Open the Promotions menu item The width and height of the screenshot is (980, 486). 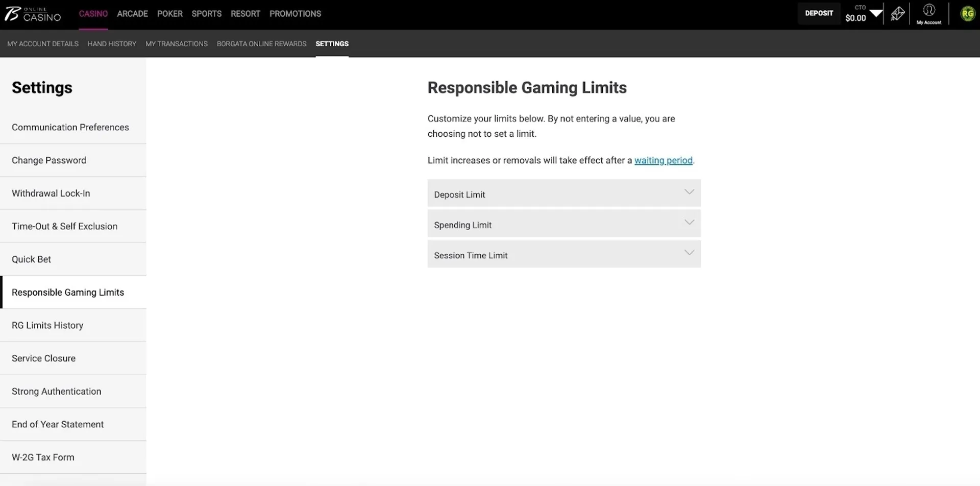tap(295, 14)
